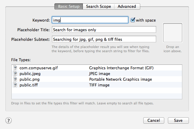Select the com.compuserve.gif row
The height and width of the screenshot is (129, 194).
[97, 68]
